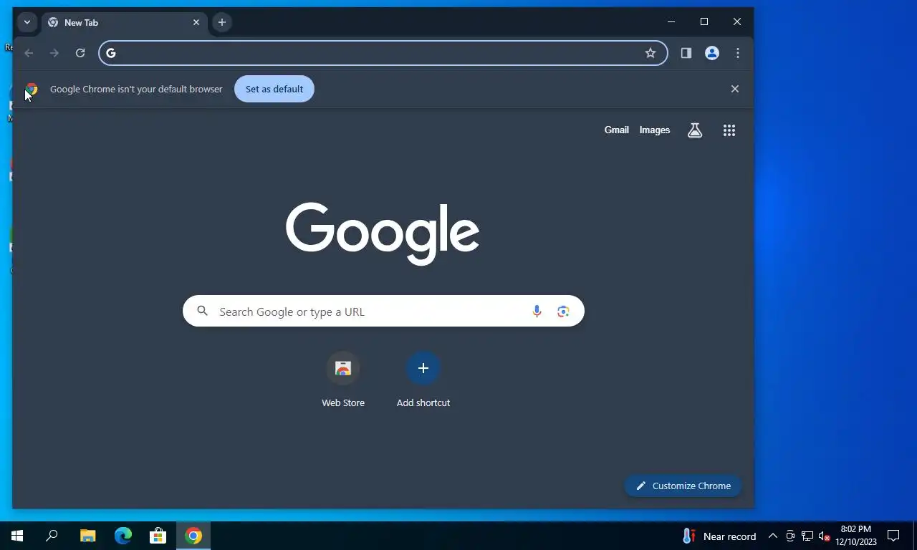Dismiss the default browser infobar
917x550 pixels.
(735, 89)
